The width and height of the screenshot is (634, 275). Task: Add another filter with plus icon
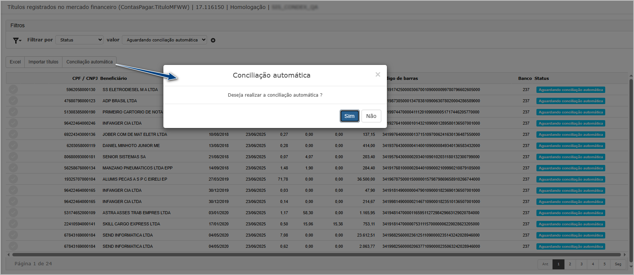(213, 40)
